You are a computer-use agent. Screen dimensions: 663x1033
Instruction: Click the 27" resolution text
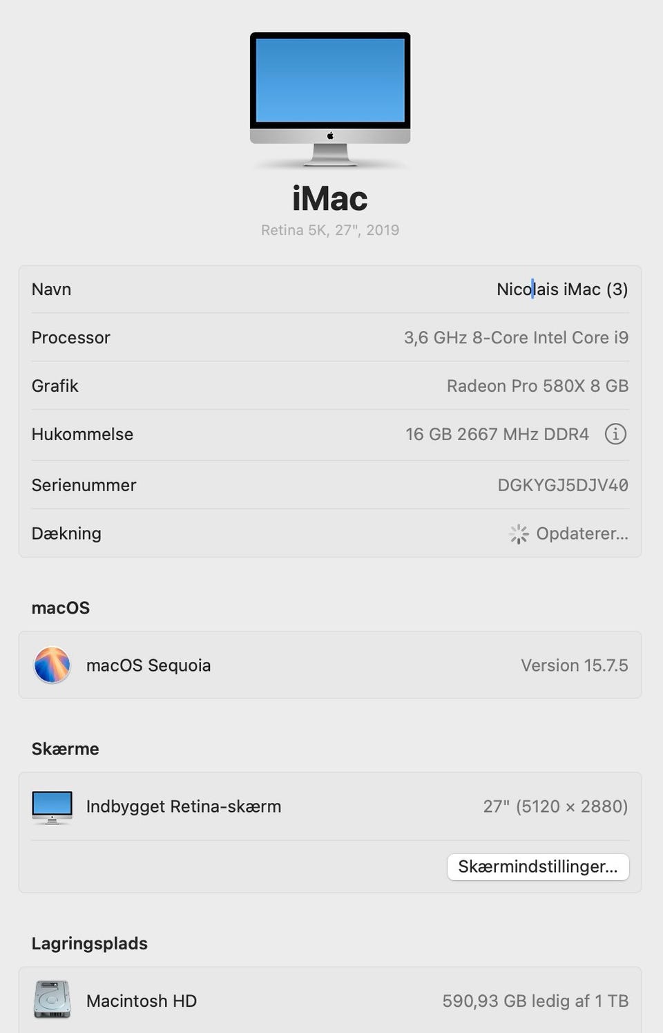(555, 806)
